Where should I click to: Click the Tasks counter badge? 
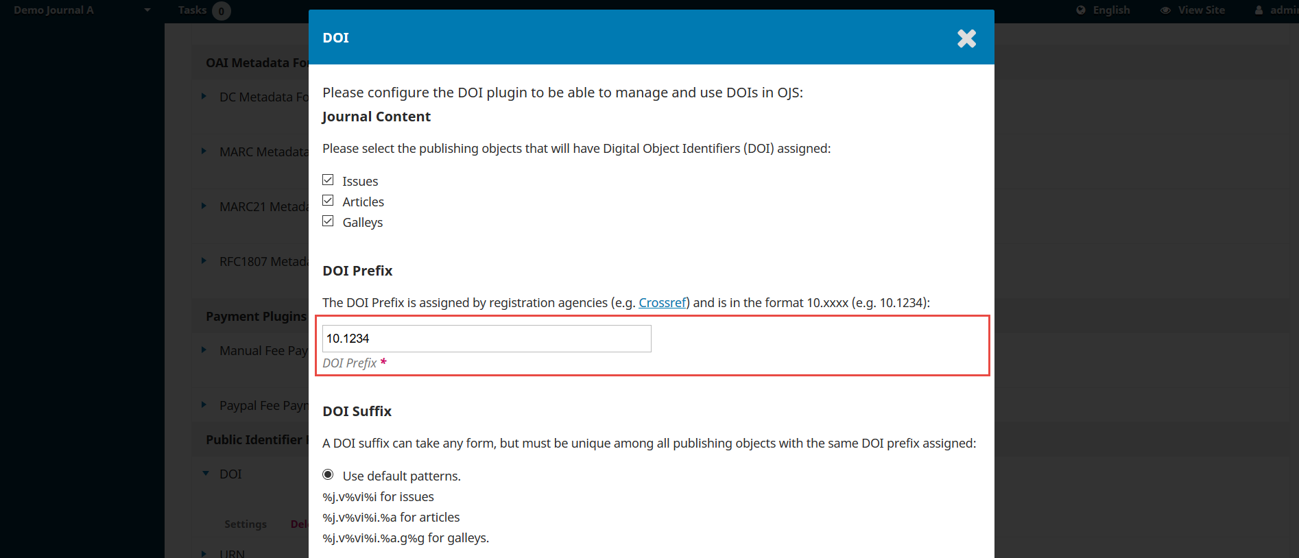click(222, 11)
